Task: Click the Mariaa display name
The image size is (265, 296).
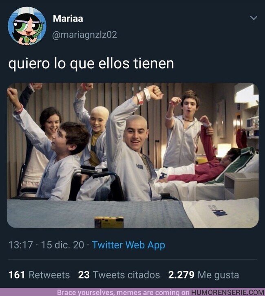Action: [68, 18]
